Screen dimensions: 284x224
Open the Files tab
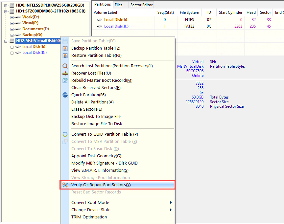118,5
